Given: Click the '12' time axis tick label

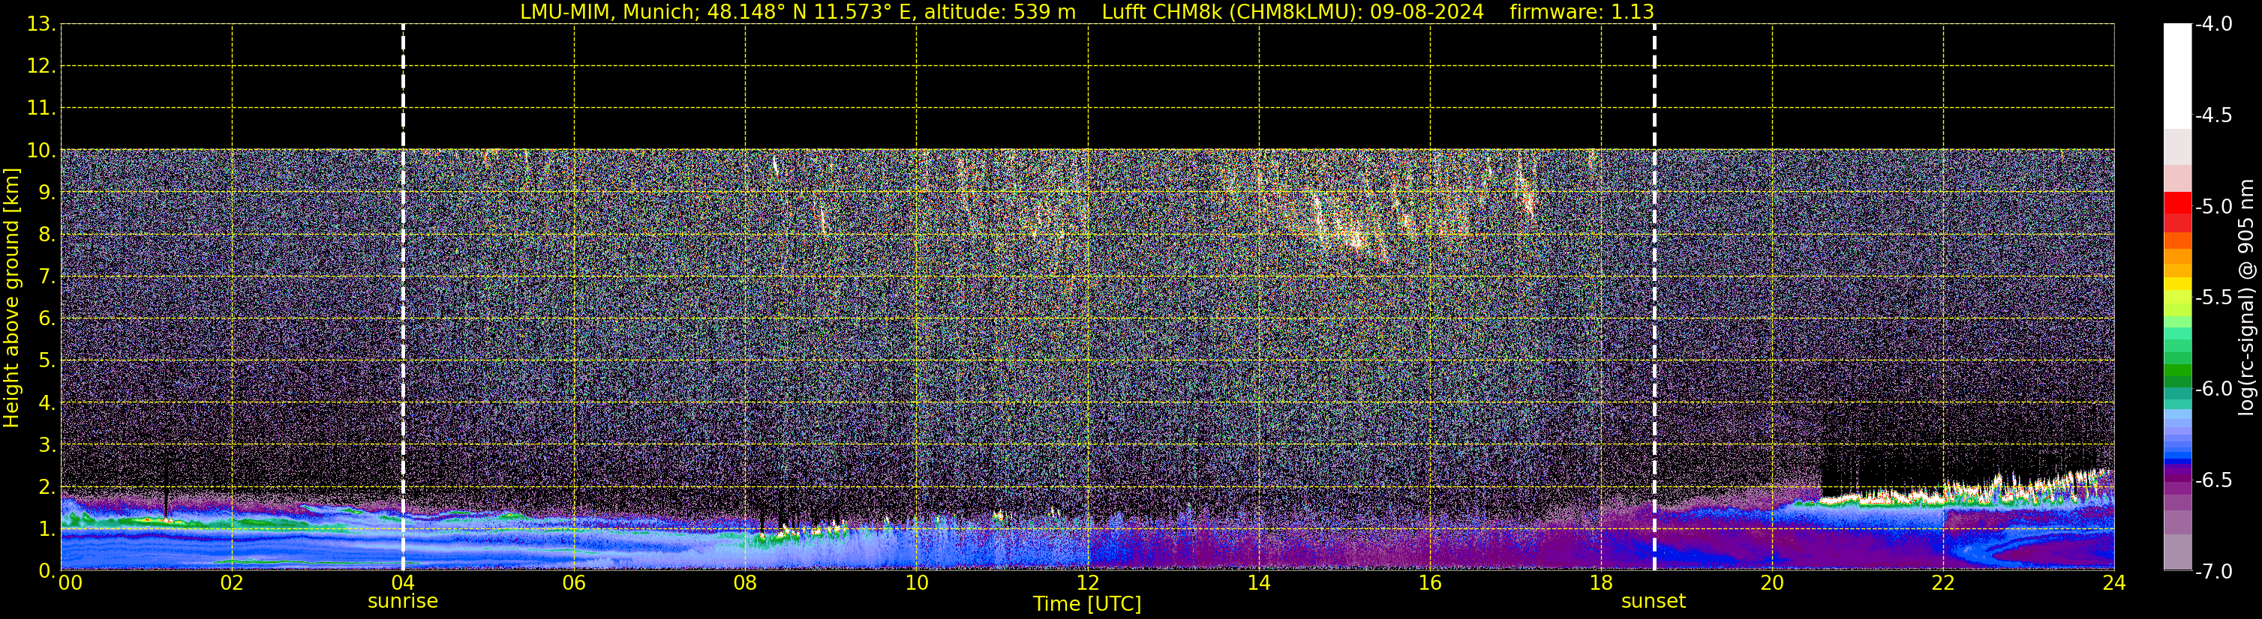Looking at the screenshot, I should point(1088,583).
